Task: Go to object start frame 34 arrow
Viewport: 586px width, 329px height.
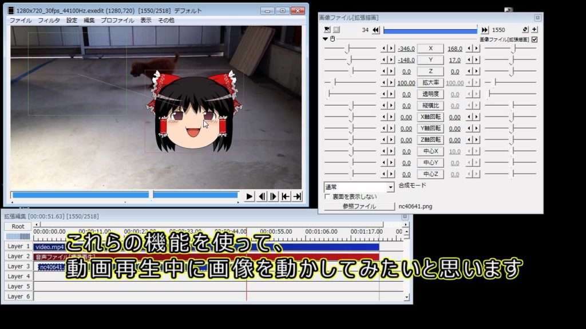Action: pos(375,30)
